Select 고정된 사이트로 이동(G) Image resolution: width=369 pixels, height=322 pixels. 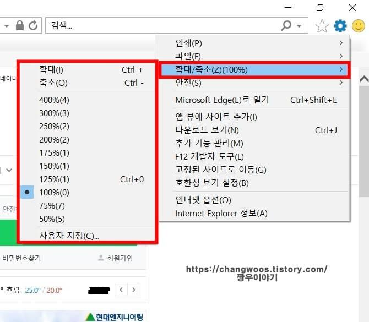tap(254, 170)
